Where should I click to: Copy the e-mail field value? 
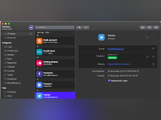click(153, 49)
